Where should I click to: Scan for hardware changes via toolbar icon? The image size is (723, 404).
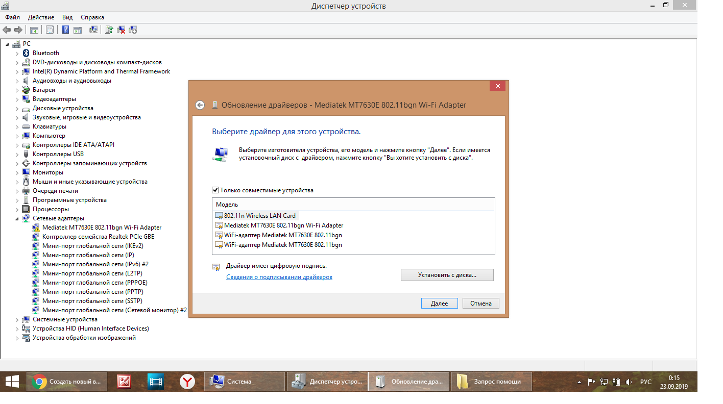coord(93,30)
